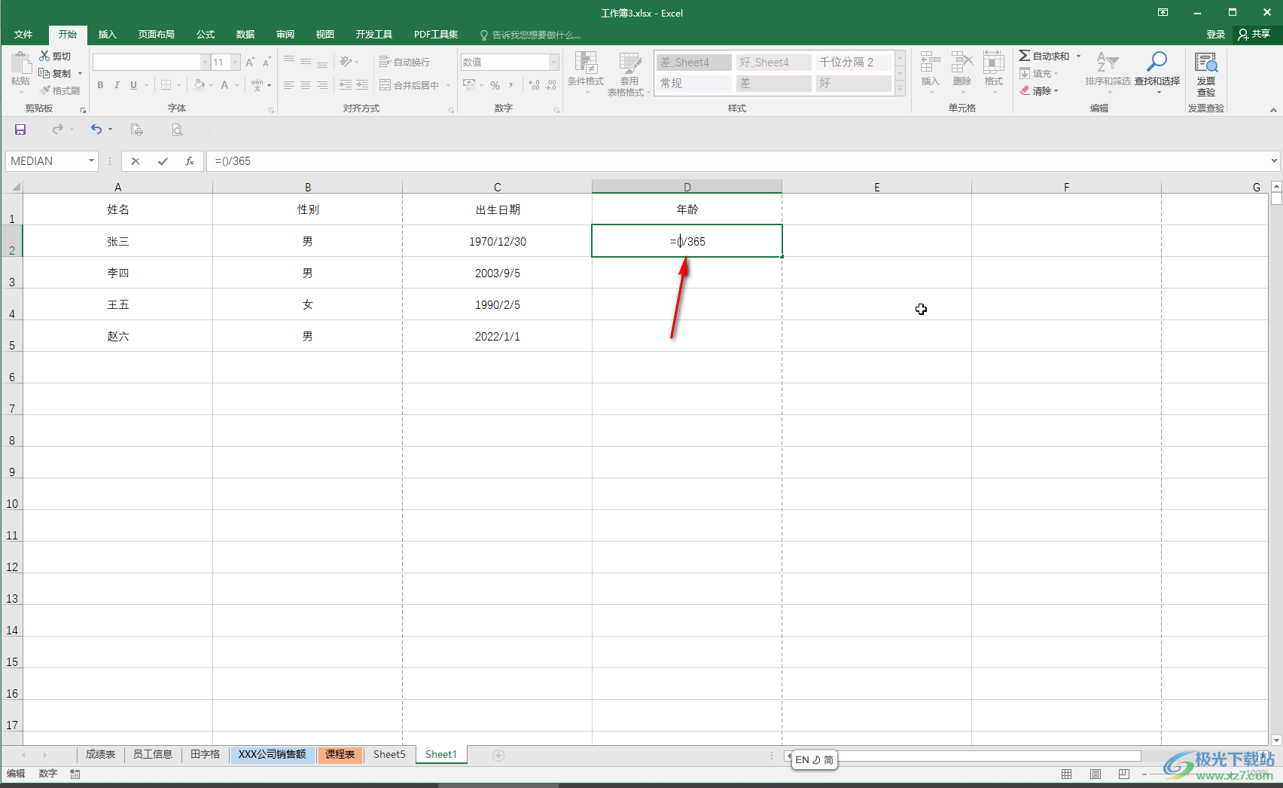Click the horizontal scrollbar
The image size is (1283, 788).
pyautogui.click(x=990, y=756)
